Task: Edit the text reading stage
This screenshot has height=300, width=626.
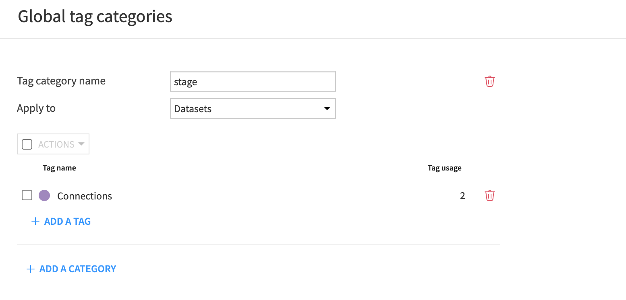Action: coord(185,82)
